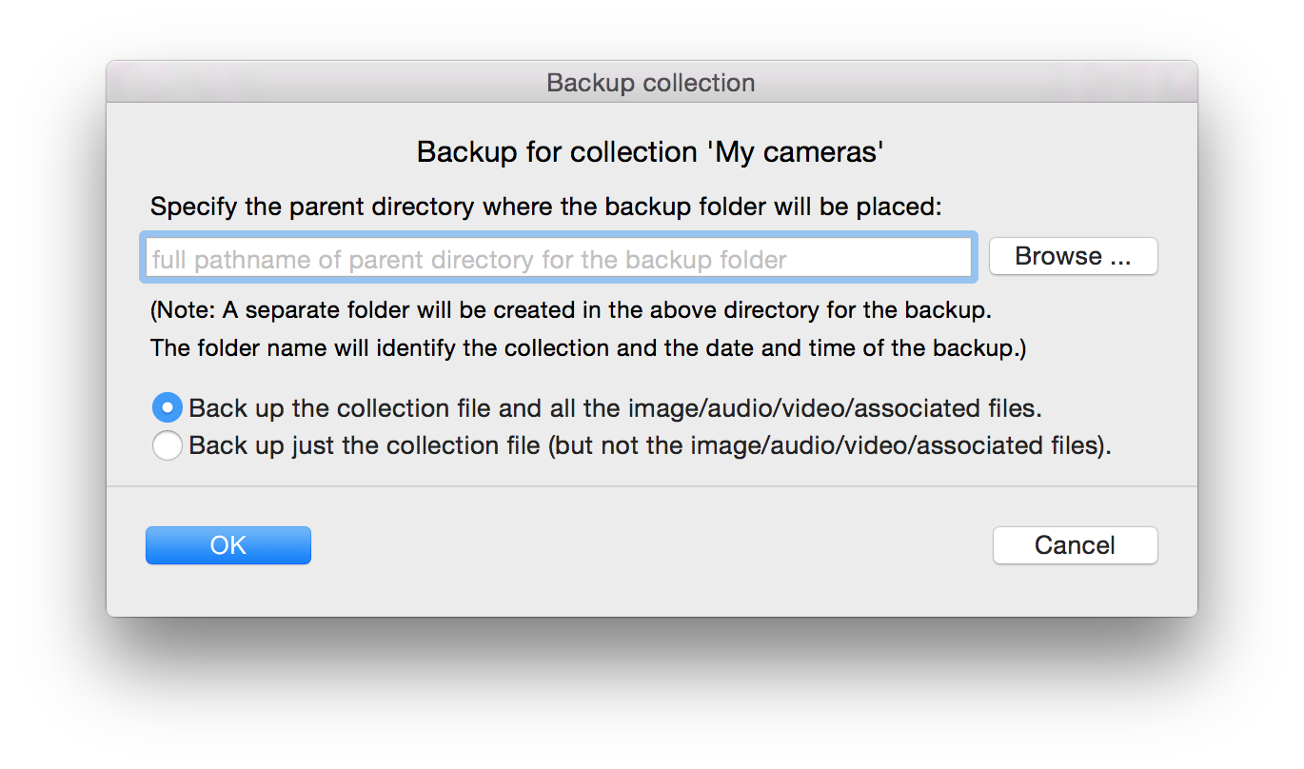The image size is (1304, 769).
Task: Click the empty radio button below the selected one
Action: (167, 444)
